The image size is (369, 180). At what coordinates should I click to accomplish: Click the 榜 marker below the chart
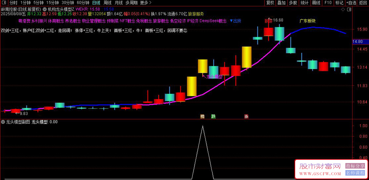tap(202, 116)
